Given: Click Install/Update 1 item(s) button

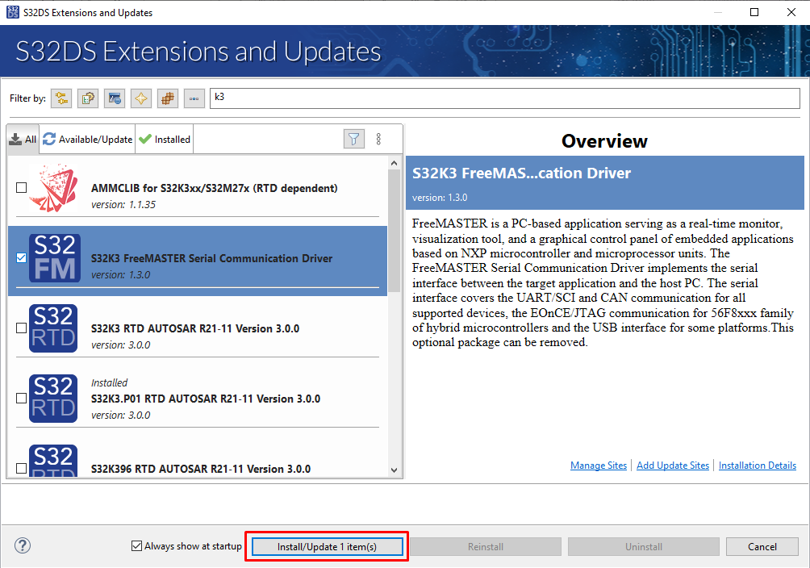Looking at the screenshot, I should [327, 547].
